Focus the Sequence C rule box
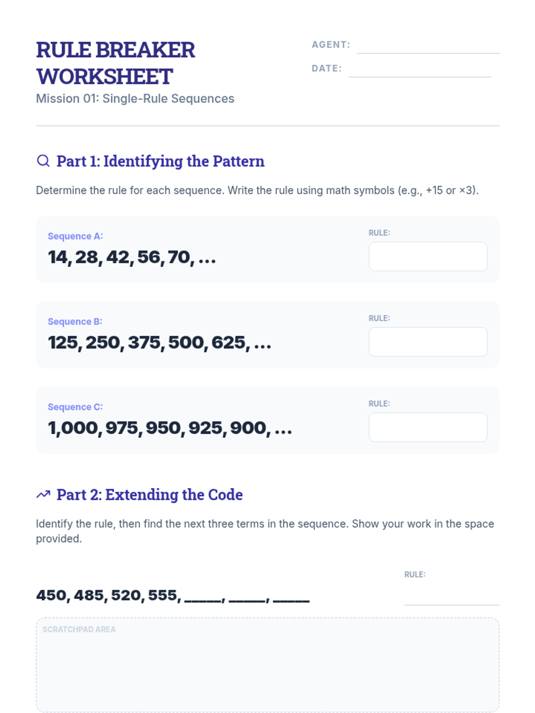The width and height of the screenshot is (535, 713). coord(428,427)
